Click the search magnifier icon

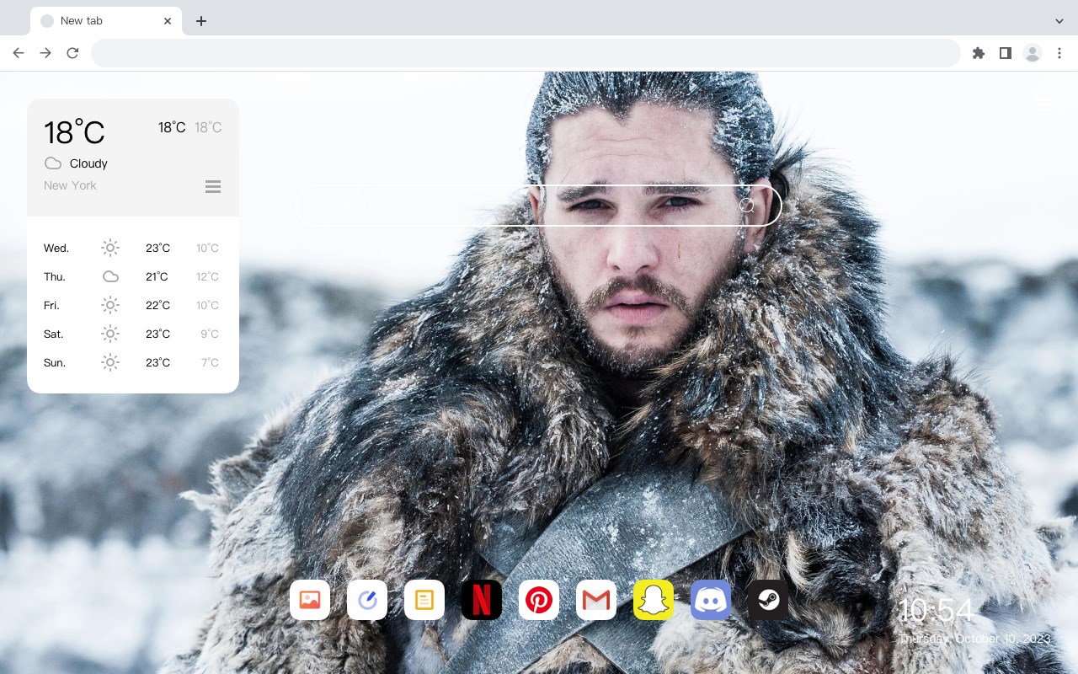(x=746, y=205)
